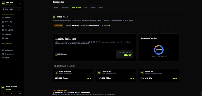Click the "ENTERPRISE TIER" plan label

tap(62, 55)
